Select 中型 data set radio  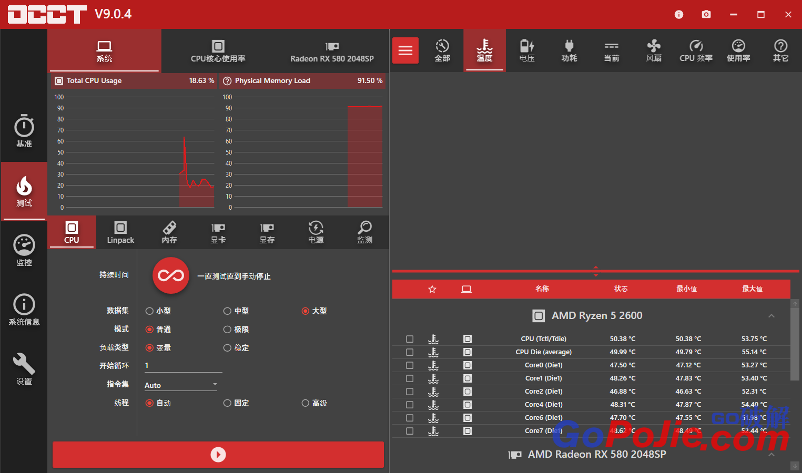(x=236, y=311)
